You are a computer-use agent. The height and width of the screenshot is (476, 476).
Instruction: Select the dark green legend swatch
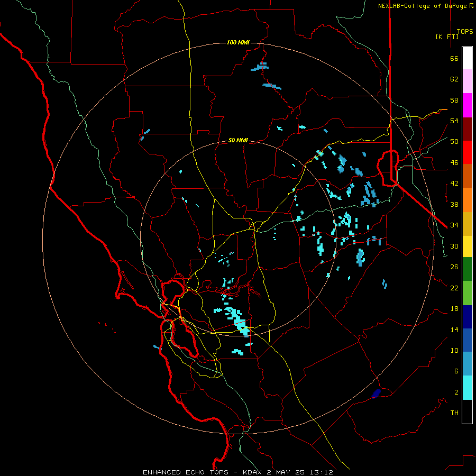(x=467, y=269)
